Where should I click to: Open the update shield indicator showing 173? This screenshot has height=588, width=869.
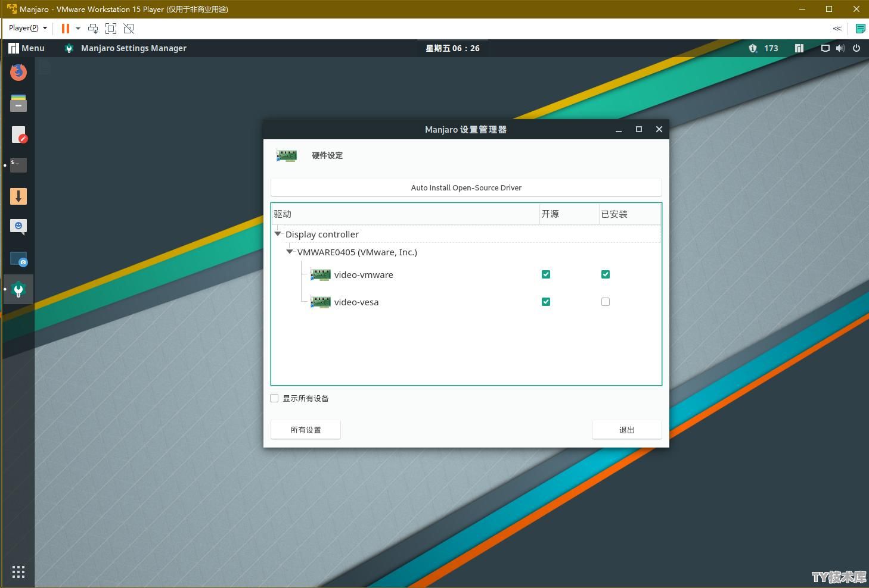click(764, 48)
